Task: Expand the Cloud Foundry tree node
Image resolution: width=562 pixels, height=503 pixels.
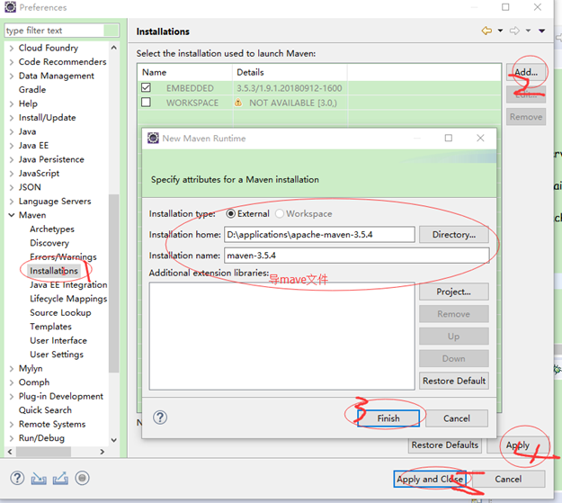Action: pyautogui.click(x=12, y=48)
